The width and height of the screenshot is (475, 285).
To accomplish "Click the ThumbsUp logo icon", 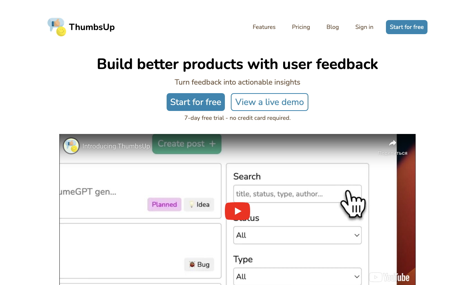I will pyautogui.click(x=57, y=27).
